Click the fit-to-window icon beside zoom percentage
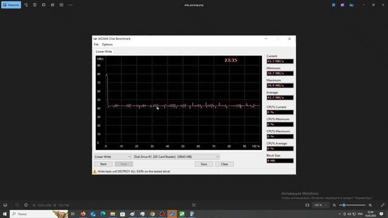This screenshot has height=218, width=388. pyautogui.click(x=307, y=205)
